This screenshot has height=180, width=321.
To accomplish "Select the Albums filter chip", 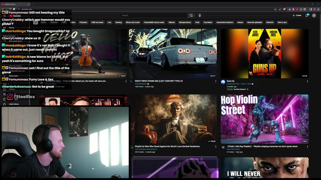I will tap(172, 22).
